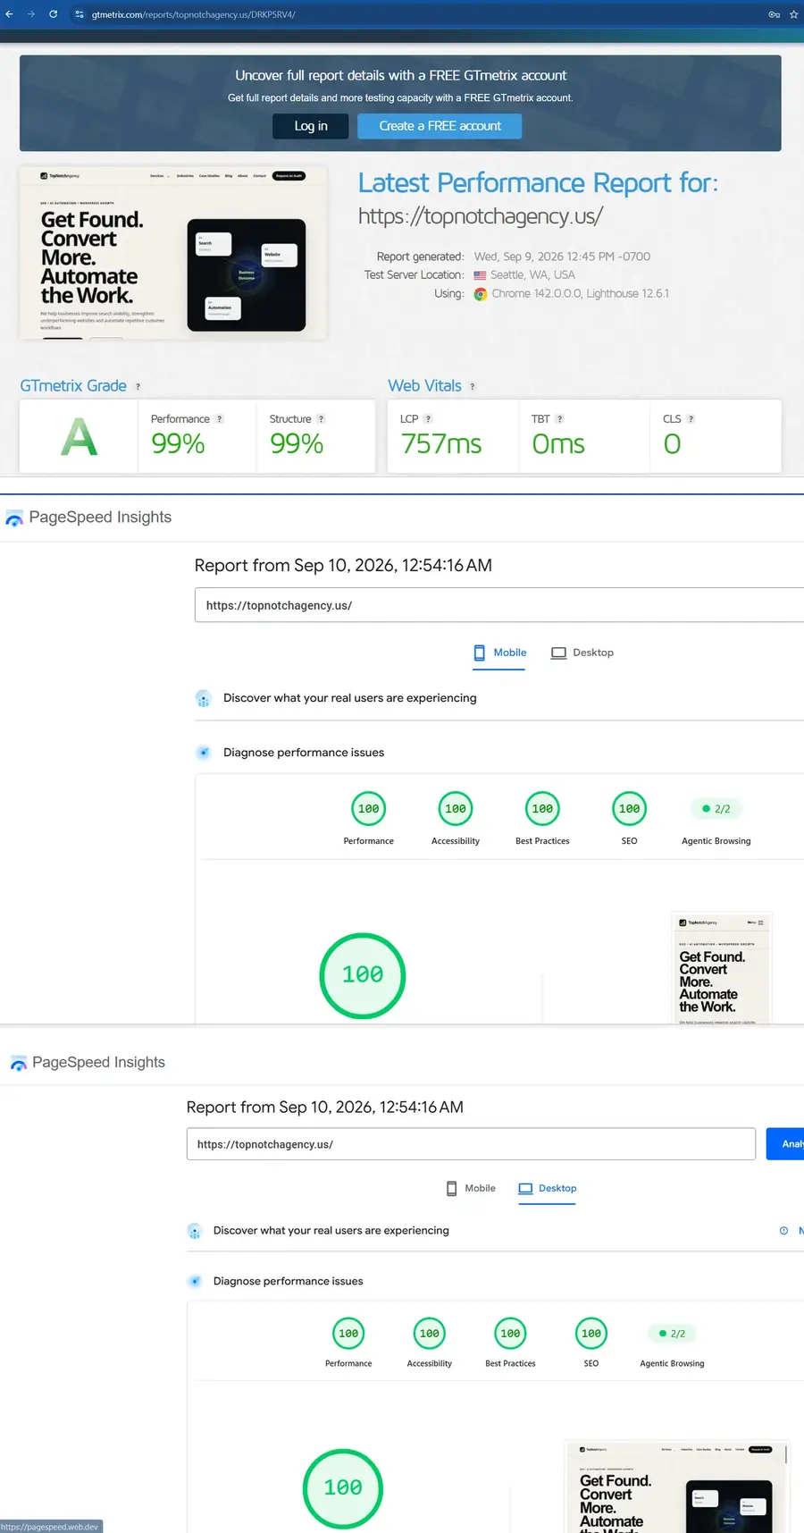
Task: Select the gtmetrix.com address bar URL
Action: coord(194,14)
